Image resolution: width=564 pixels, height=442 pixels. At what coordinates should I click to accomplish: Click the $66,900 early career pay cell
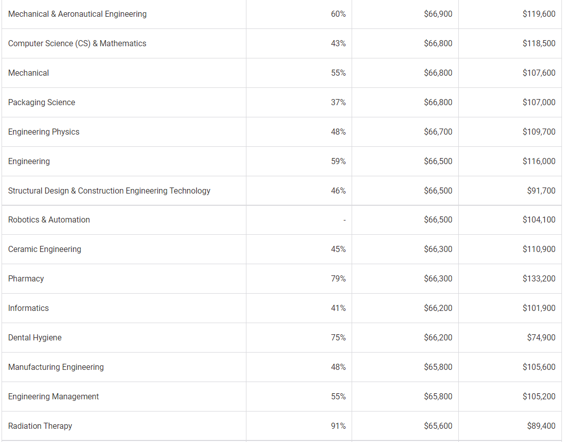pos(438,14)
